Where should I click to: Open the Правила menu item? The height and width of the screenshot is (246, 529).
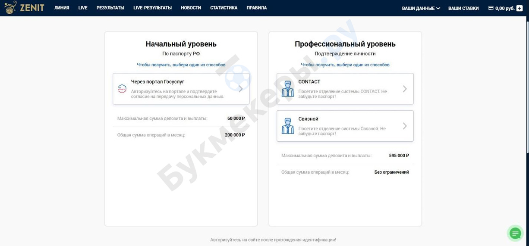pyautogui.click(x=256, y=8)
